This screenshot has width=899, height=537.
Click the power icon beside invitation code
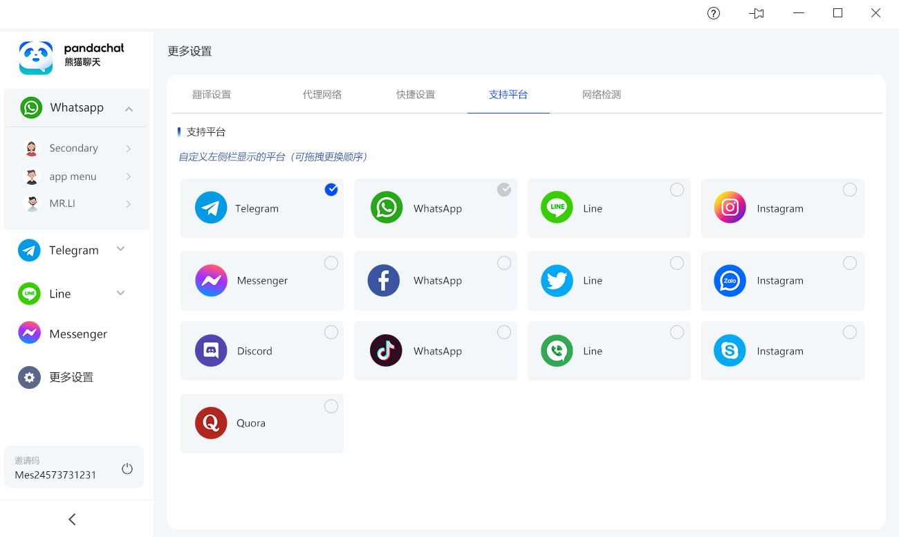[x=127, y=468]
